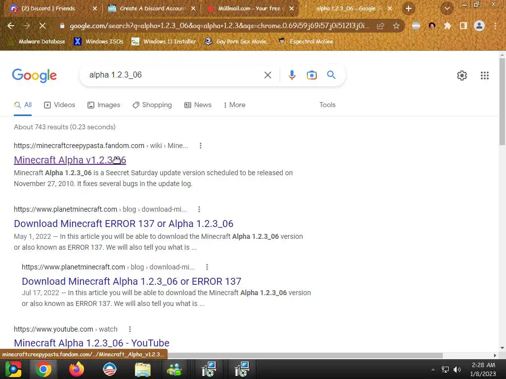Open options for ERROR 137 or Alpha result
Screen dimensions: 506x379
(199, 209)
